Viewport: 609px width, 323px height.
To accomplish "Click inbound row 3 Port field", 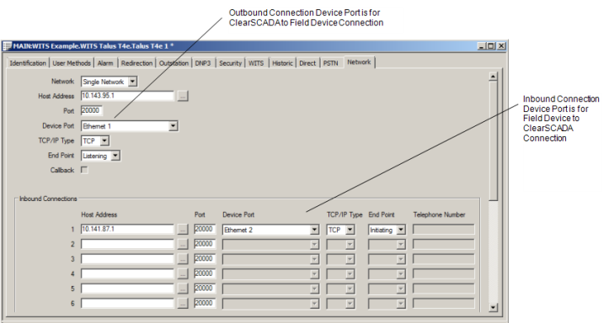I will pos(205,259).
